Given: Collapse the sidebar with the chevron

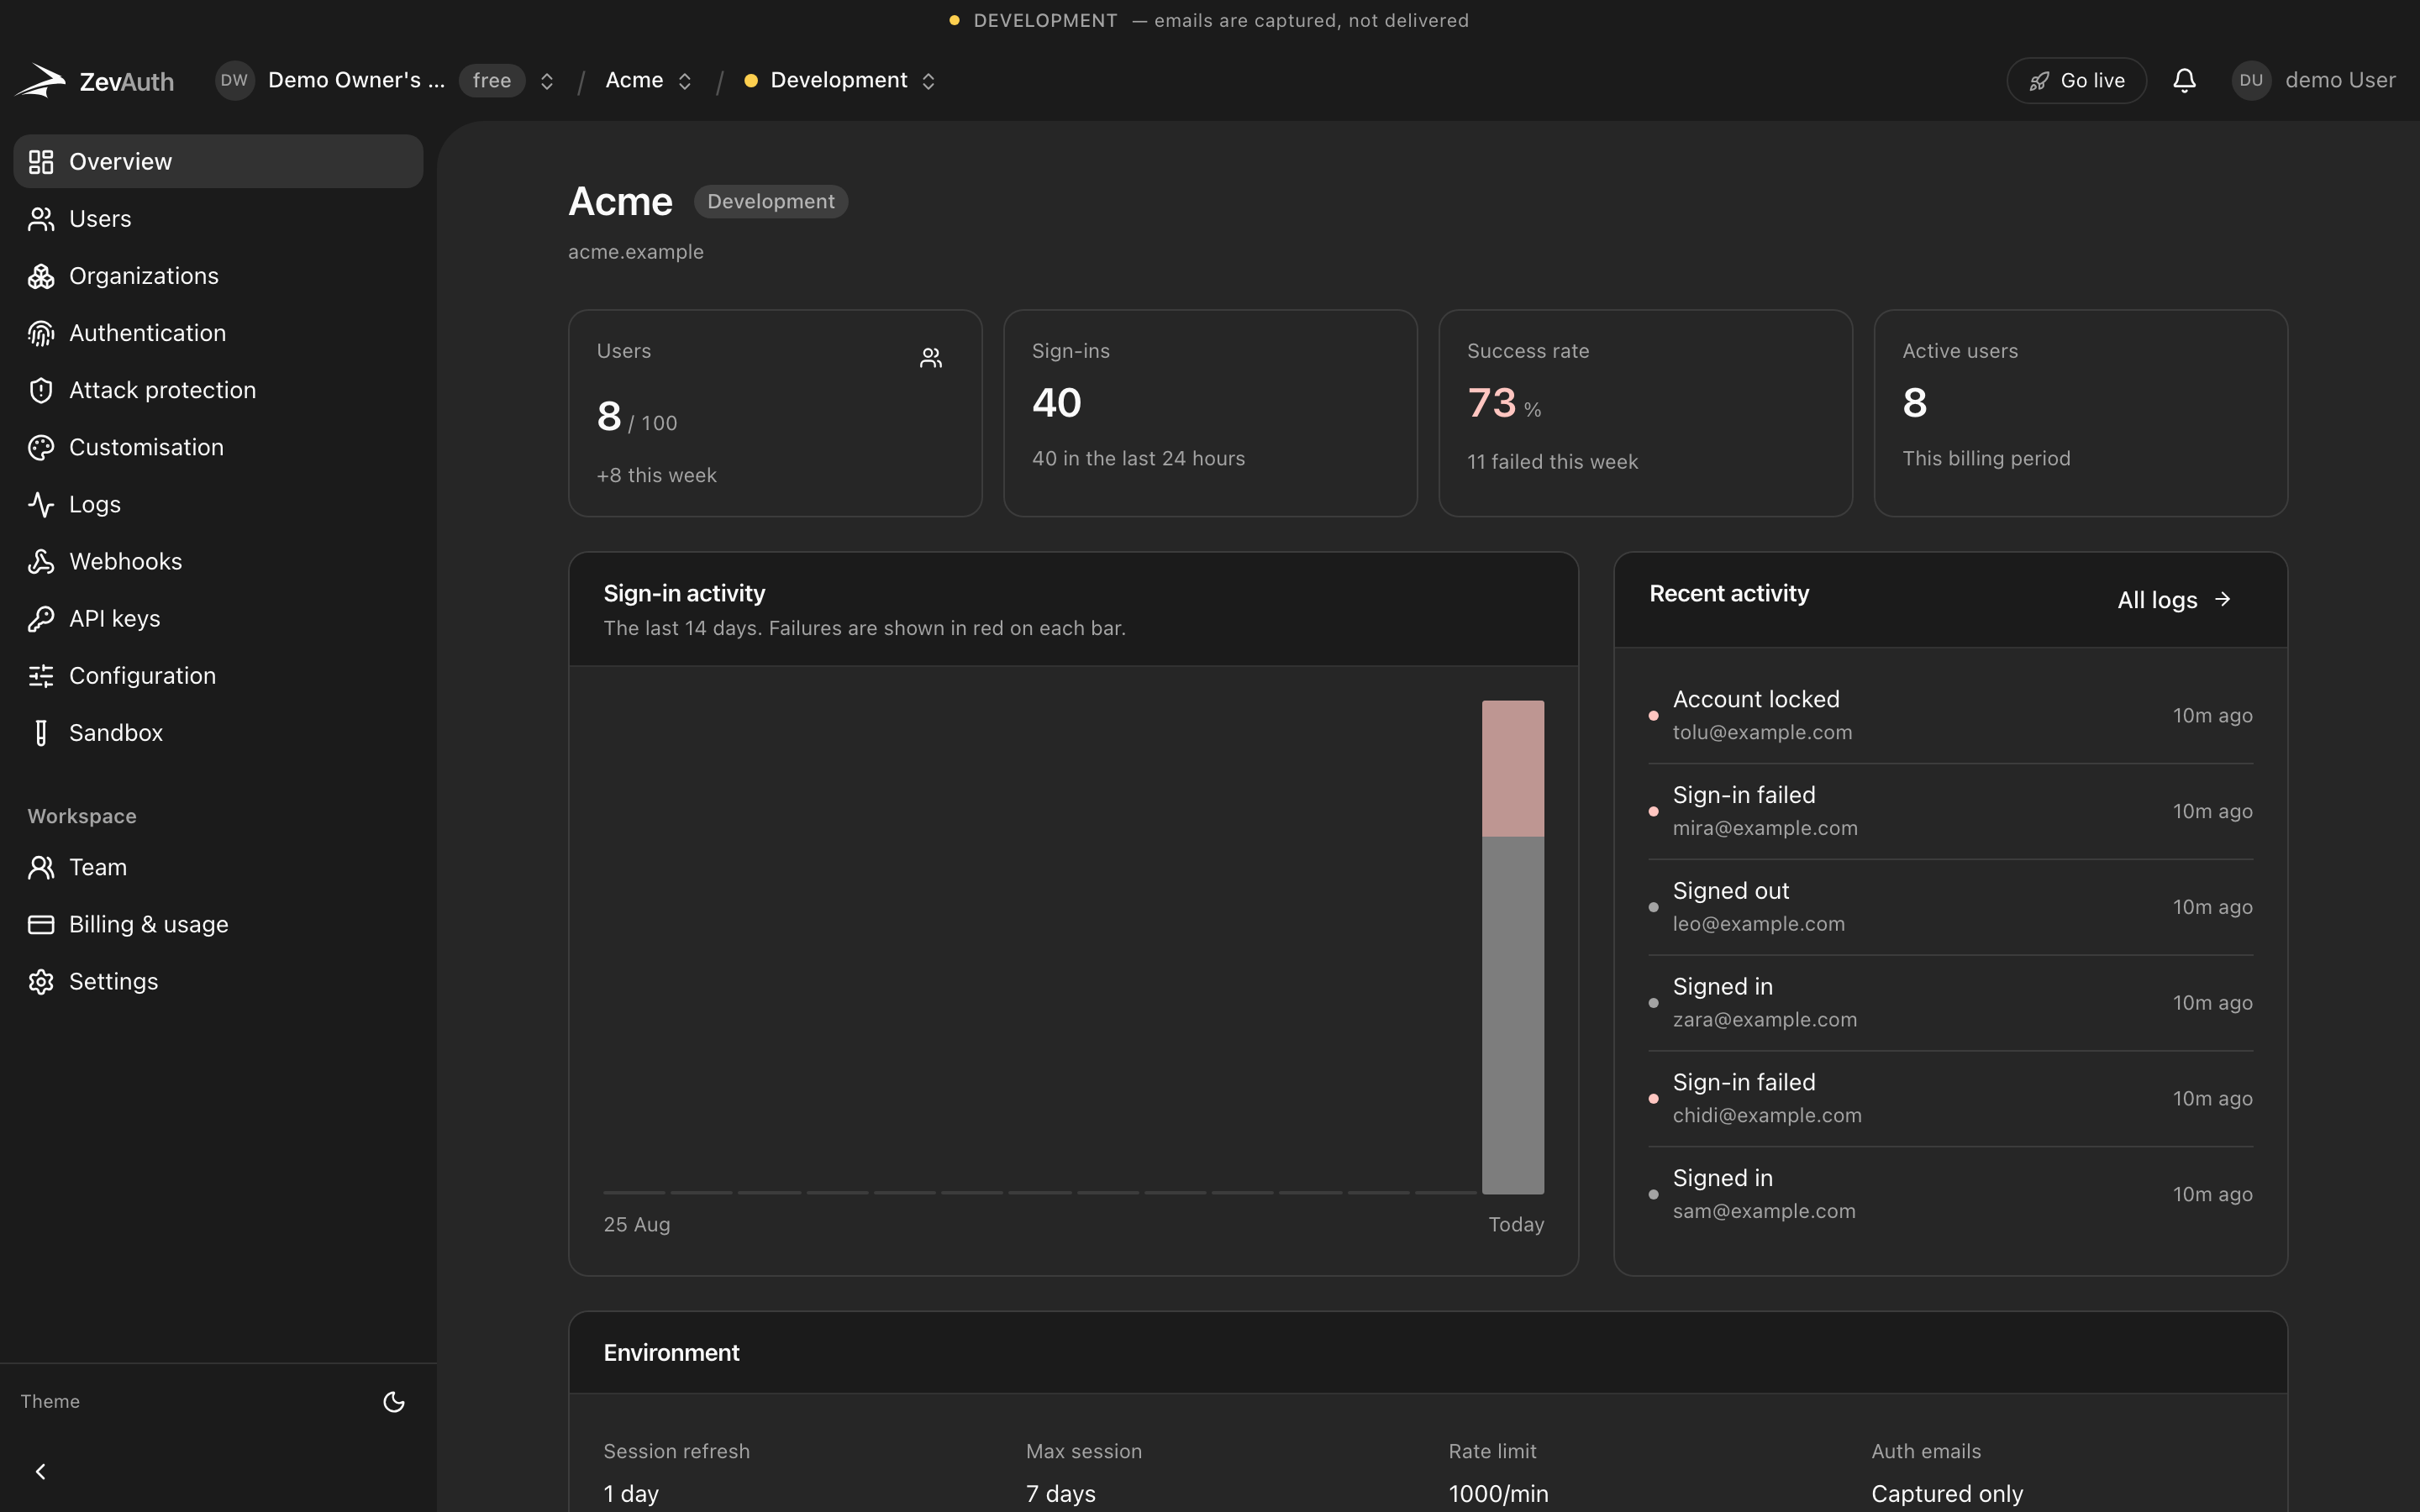Looking at the screenshot, I should [41, 1471].
